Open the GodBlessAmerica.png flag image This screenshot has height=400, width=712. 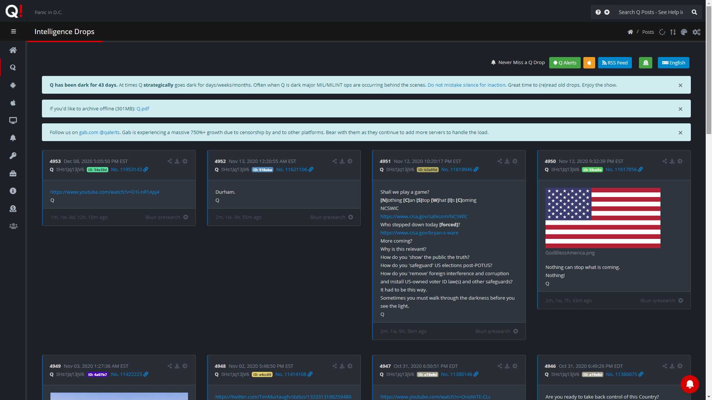pyautogui.click(x=603, y=218)
